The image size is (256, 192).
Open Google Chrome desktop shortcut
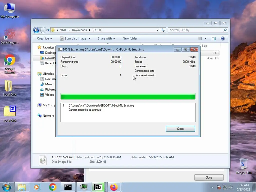pyautogui.click(x=10, y=64)
